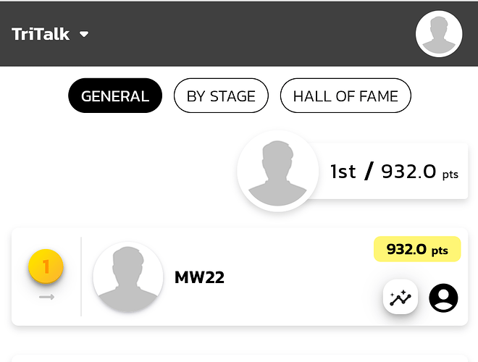478x362 pixels.
Task: View MW22's profile via the person icon
Action: point(443,298)
